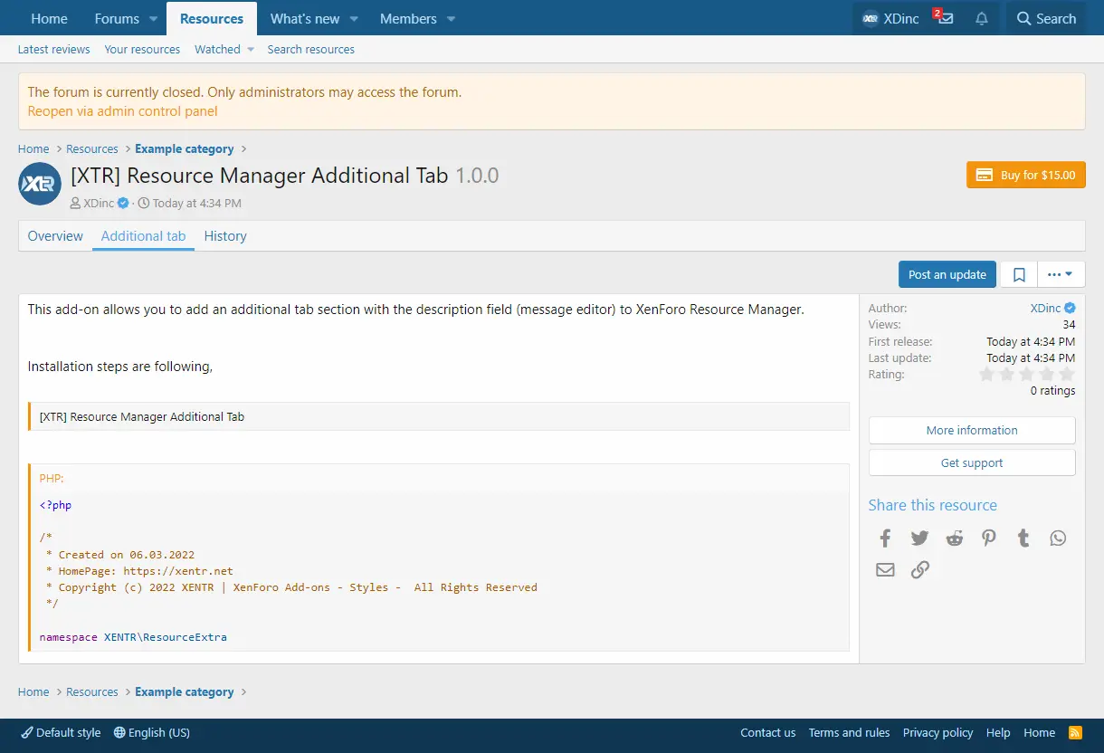Image resolution: width=1104 pixels, height=753 pixels.
Task: Click Post an update button
Action: click(947, 274)
